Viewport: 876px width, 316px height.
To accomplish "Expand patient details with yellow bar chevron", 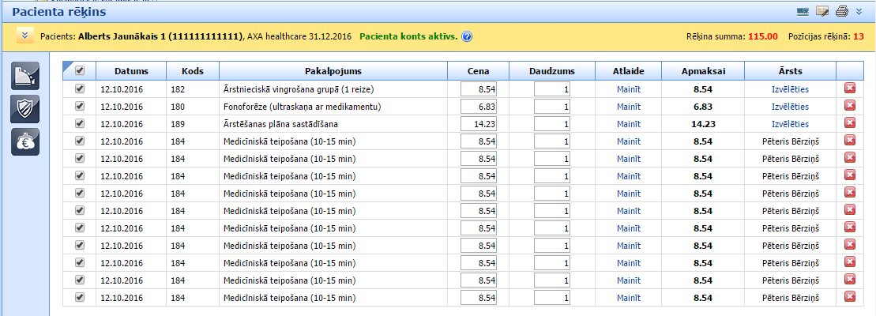I will click(24, 36).
